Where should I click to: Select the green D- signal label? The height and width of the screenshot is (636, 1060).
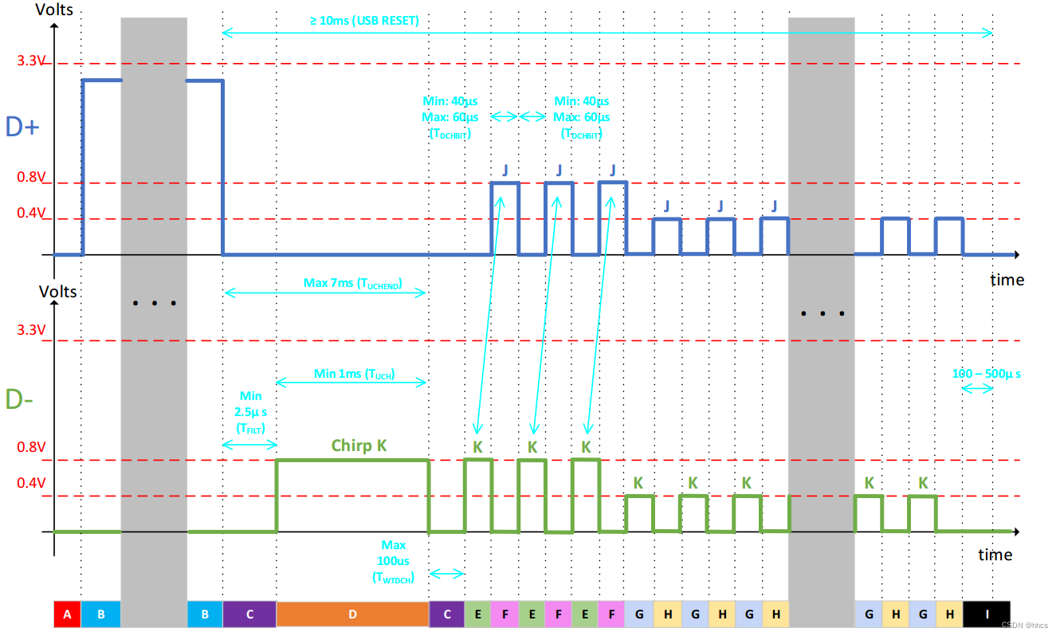coord(20,398)
